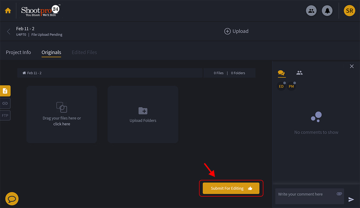360x208 pixels.
Task: Open the Upload menu
Action: click(236, 31)
